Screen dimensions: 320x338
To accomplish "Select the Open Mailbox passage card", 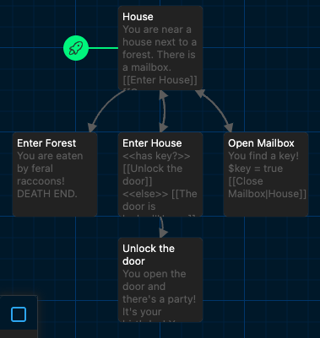I will [x=266, y=174].
